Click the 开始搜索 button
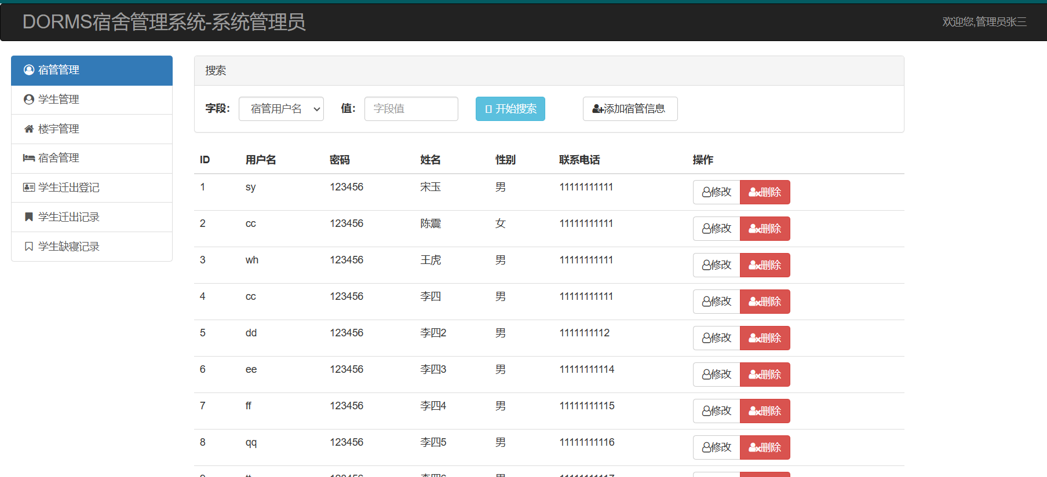The image size is (1047, 477). click(x=510, y=109)
